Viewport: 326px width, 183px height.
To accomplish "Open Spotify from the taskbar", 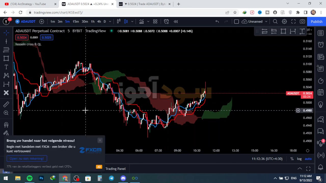I will (x=30, y=178).
